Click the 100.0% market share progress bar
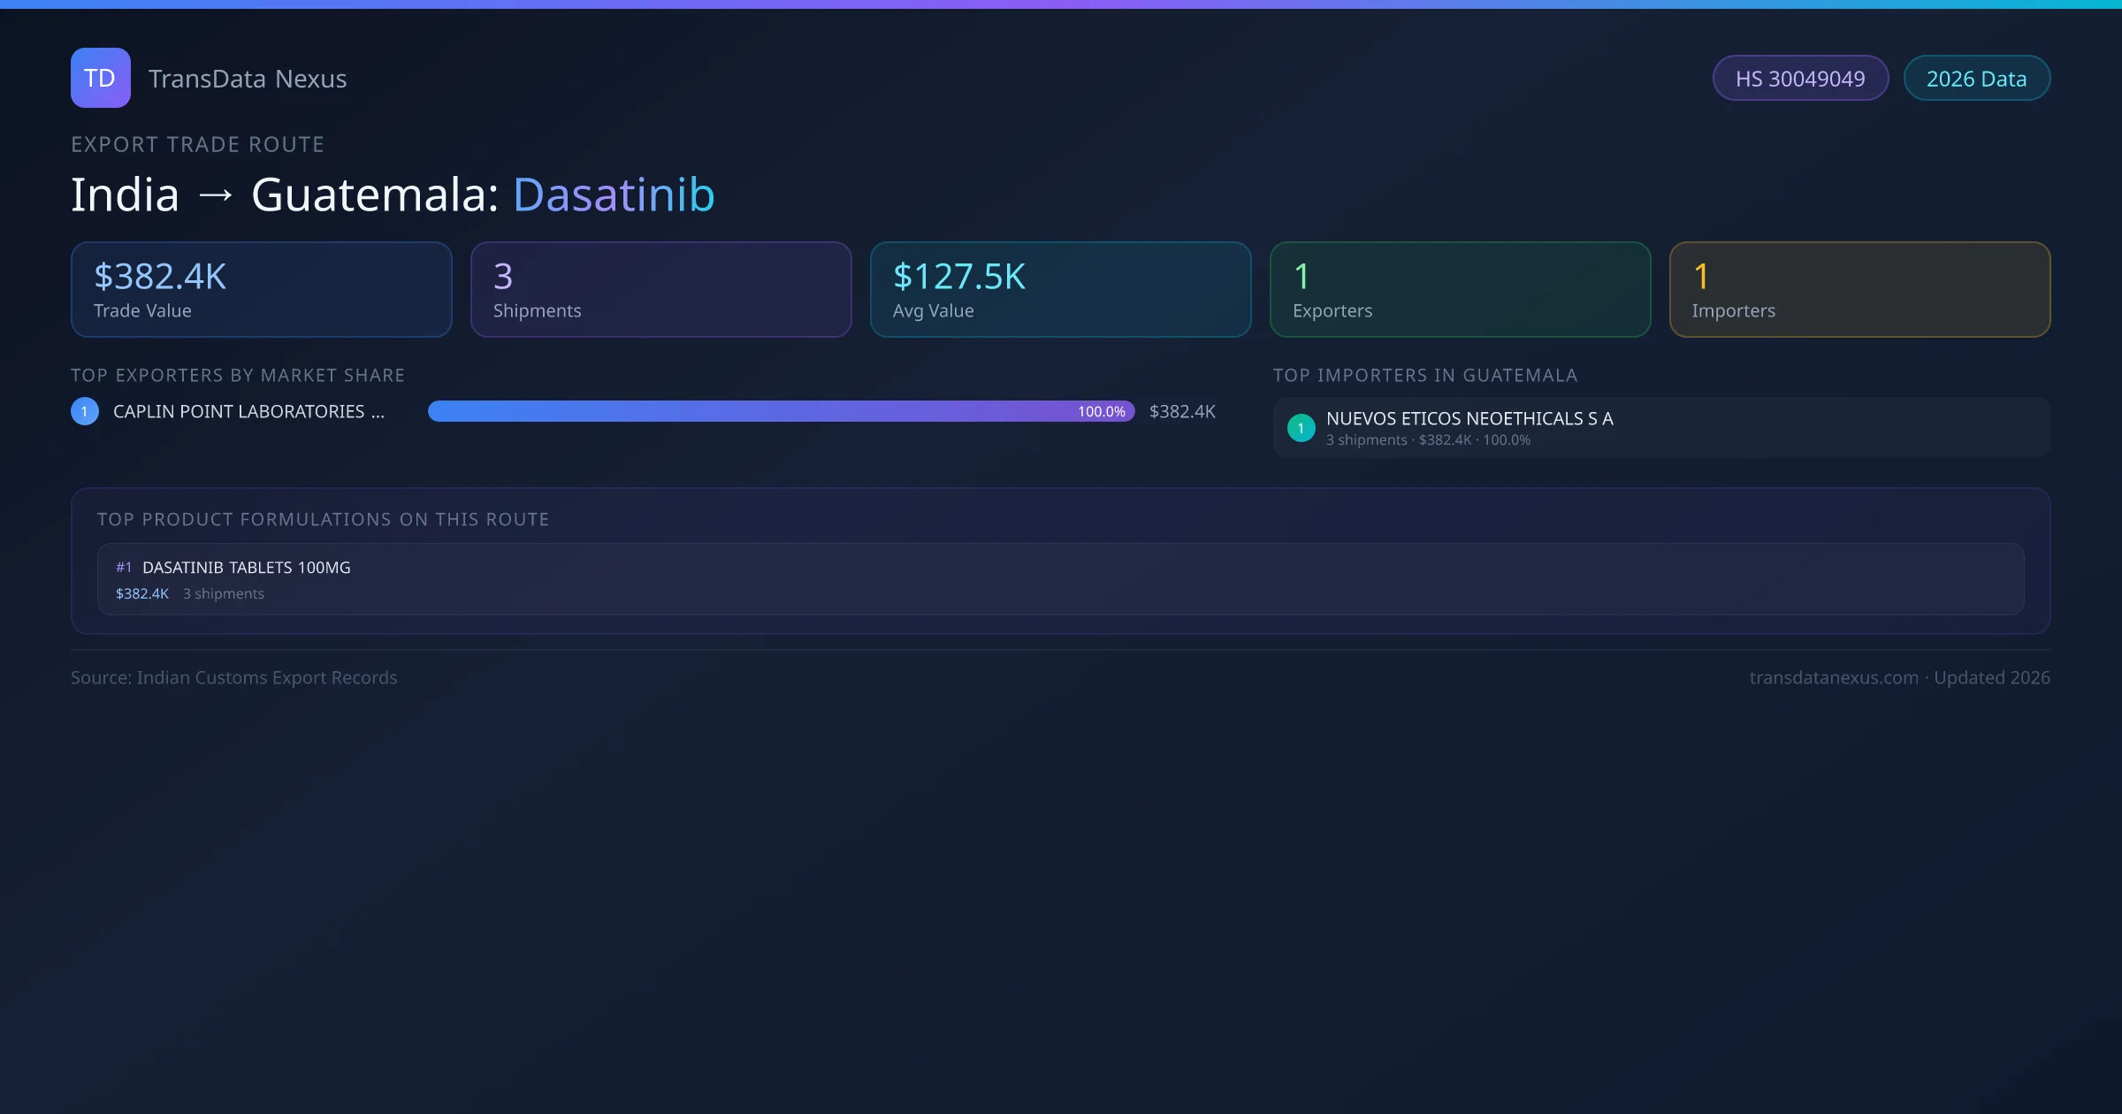2122x1114 pixels. 782,410
